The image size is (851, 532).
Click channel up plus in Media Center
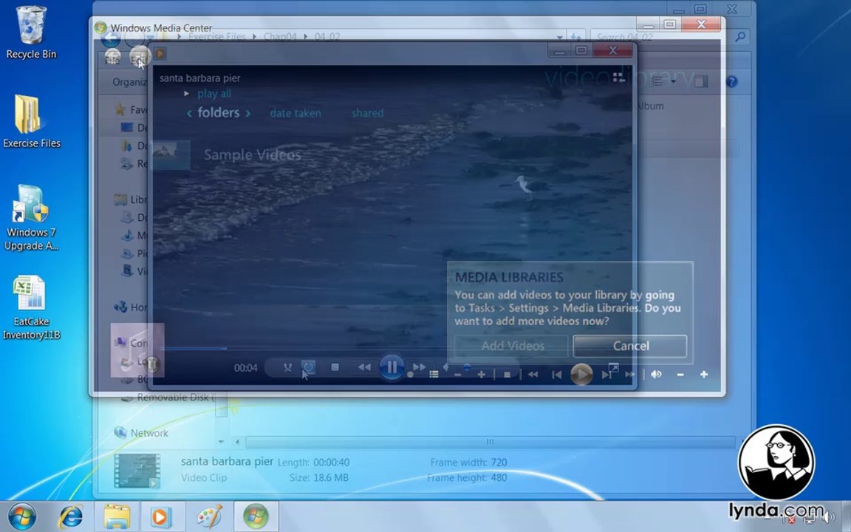[x=481, y=375]
